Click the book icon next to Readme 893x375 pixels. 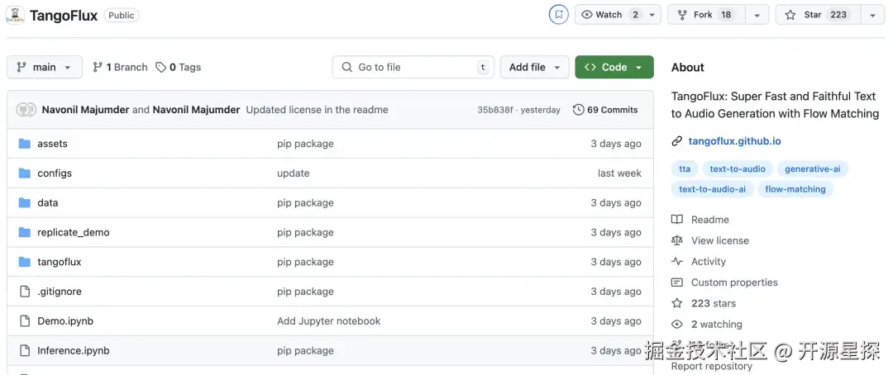[677, 220]
